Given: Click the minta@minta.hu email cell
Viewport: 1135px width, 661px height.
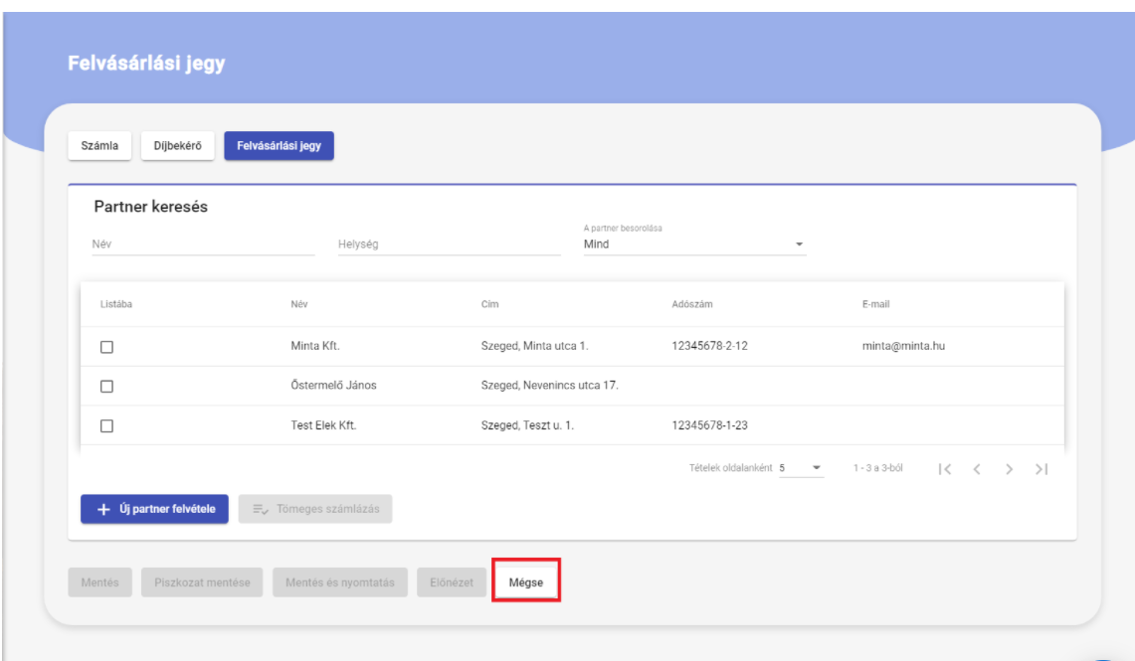Looking at the screenshot, I should click(903, 346).
